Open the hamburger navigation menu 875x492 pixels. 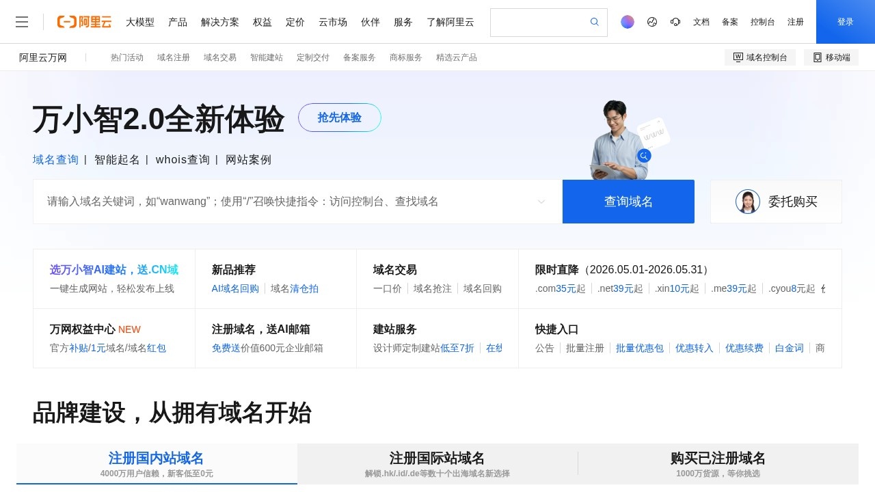(22, 22)
